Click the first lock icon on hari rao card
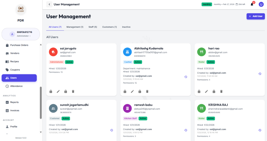Viewport: 267px width, 141px height. 199,91
